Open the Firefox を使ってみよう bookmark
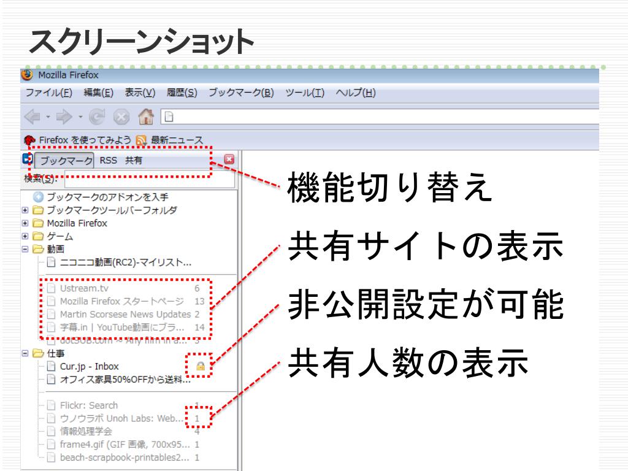 (85, 140)
